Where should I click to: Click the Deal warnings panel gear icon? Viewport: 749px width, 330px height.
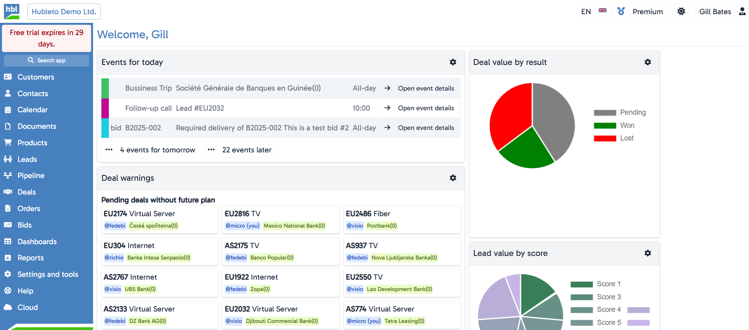(453, 178)
